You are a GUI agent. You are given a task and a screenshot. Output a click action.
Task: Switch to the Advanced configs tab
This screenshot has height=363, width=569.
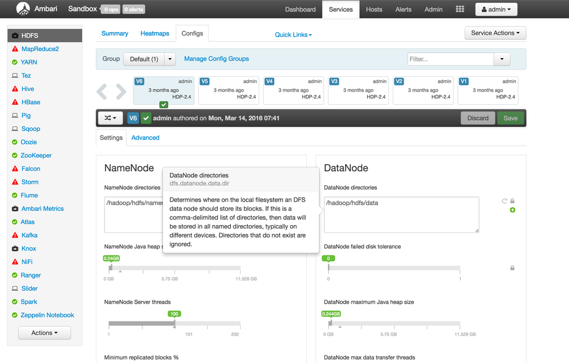click(x=145, y=138)
